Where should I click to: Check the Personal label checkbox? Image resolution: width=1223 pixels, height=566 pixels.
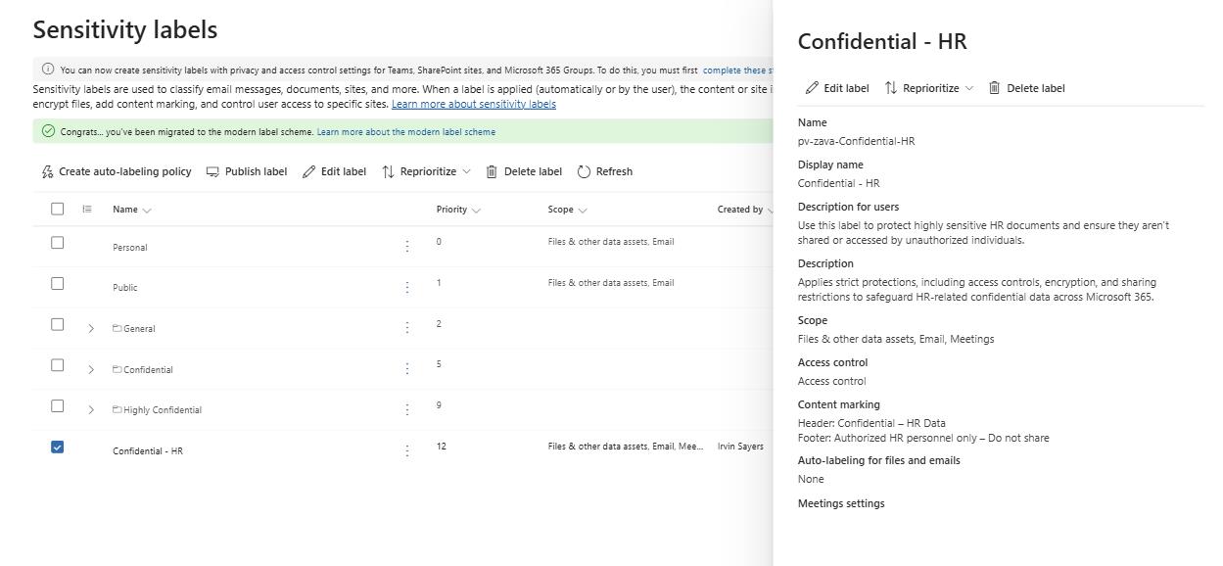click(57, 243)
